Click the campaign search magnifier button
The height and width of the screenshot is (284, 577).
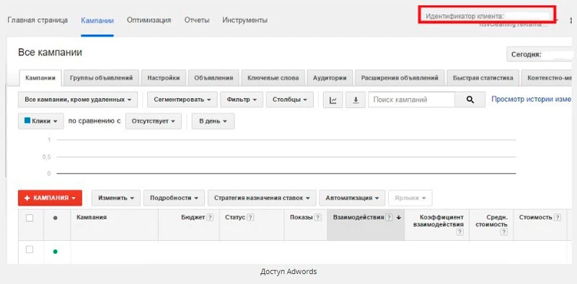pos(470,99)
